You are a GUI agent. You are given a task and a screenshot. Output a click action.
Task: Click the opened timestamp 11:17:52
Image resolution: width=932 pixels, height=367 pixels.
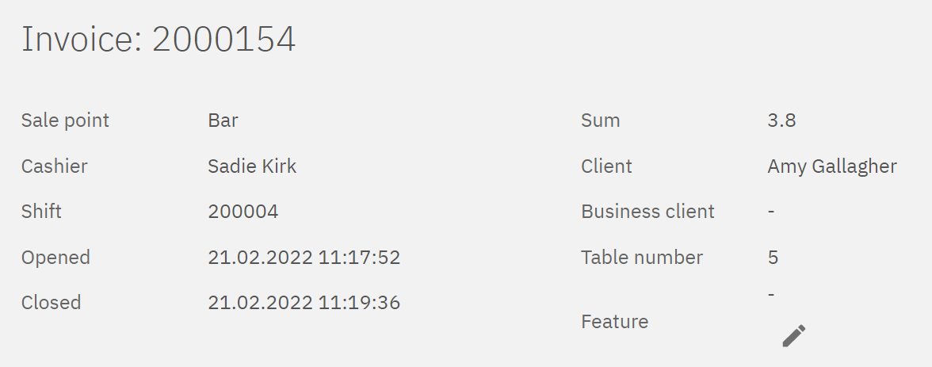304,258
